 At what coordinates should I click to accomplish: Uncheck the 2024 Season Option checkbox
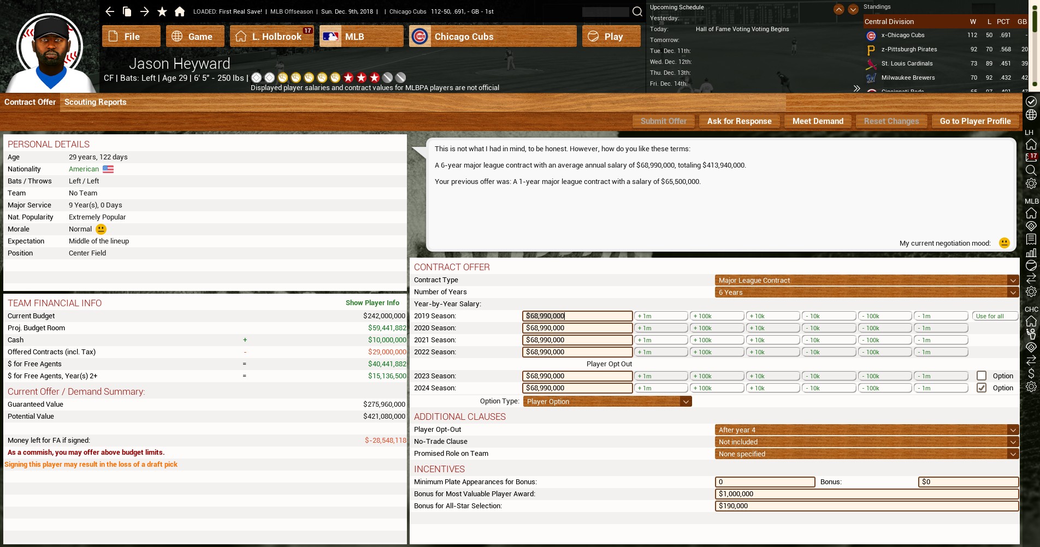[982, 388]
